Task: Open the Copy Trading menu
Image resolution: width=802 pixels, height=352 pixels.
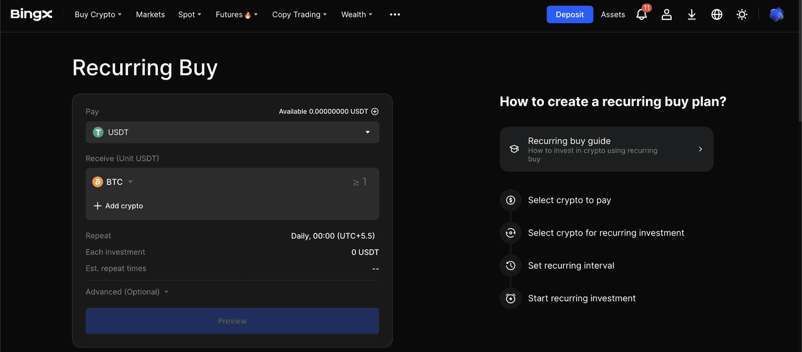Action: pos(300,14)
